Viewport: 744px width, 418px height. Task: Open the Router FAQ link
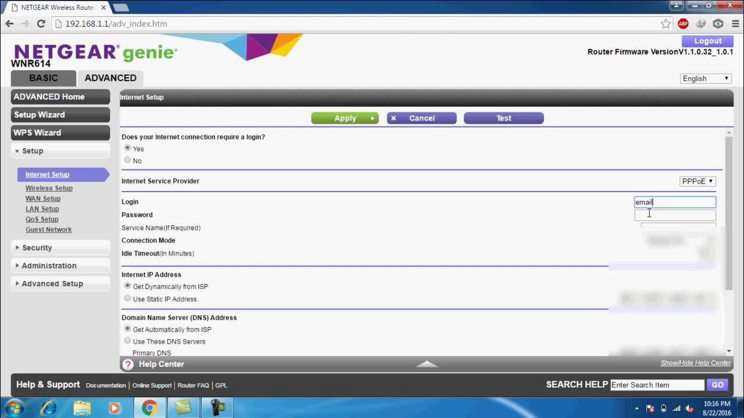point(193,385)
